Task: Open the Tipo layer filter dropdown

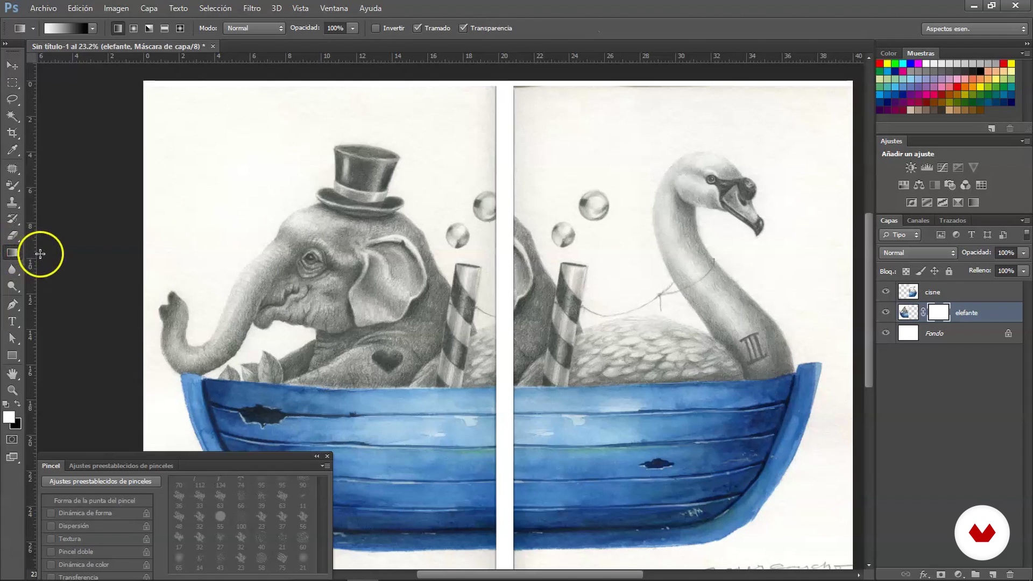Action: 901,235
